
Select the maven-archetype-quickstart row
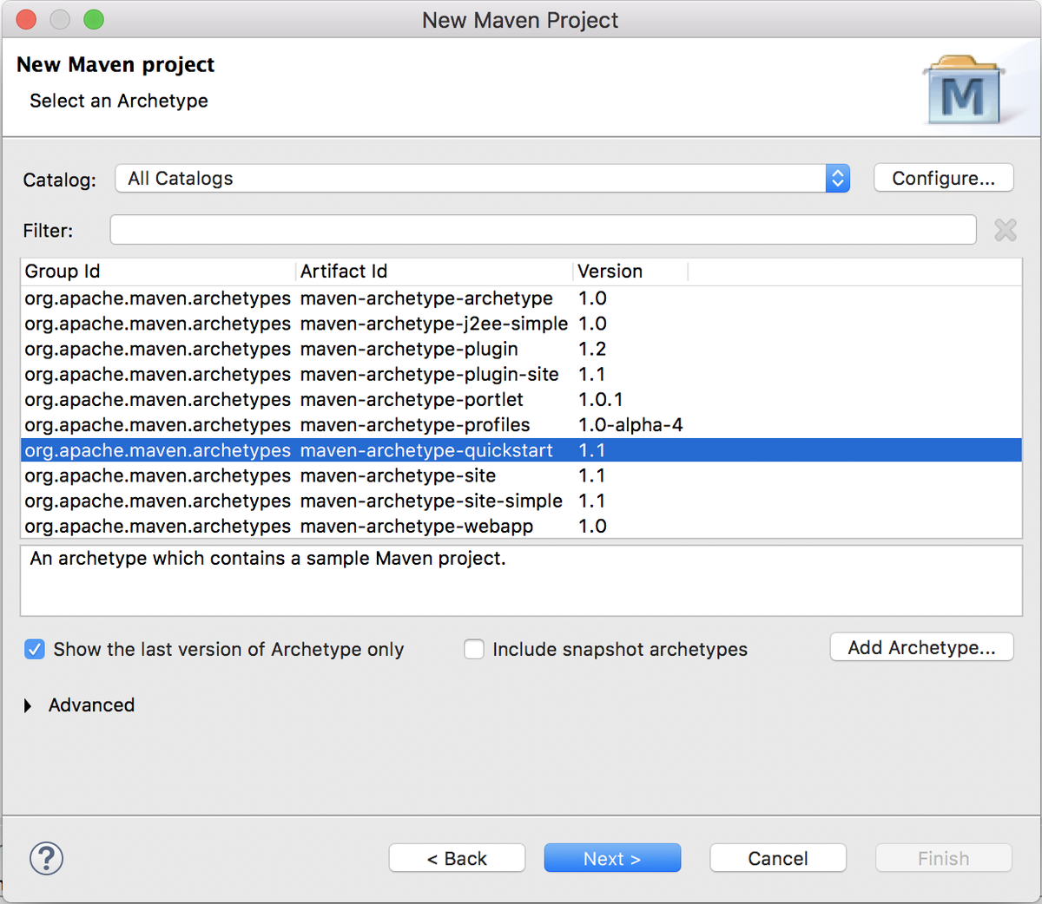[x=521, y=450]
